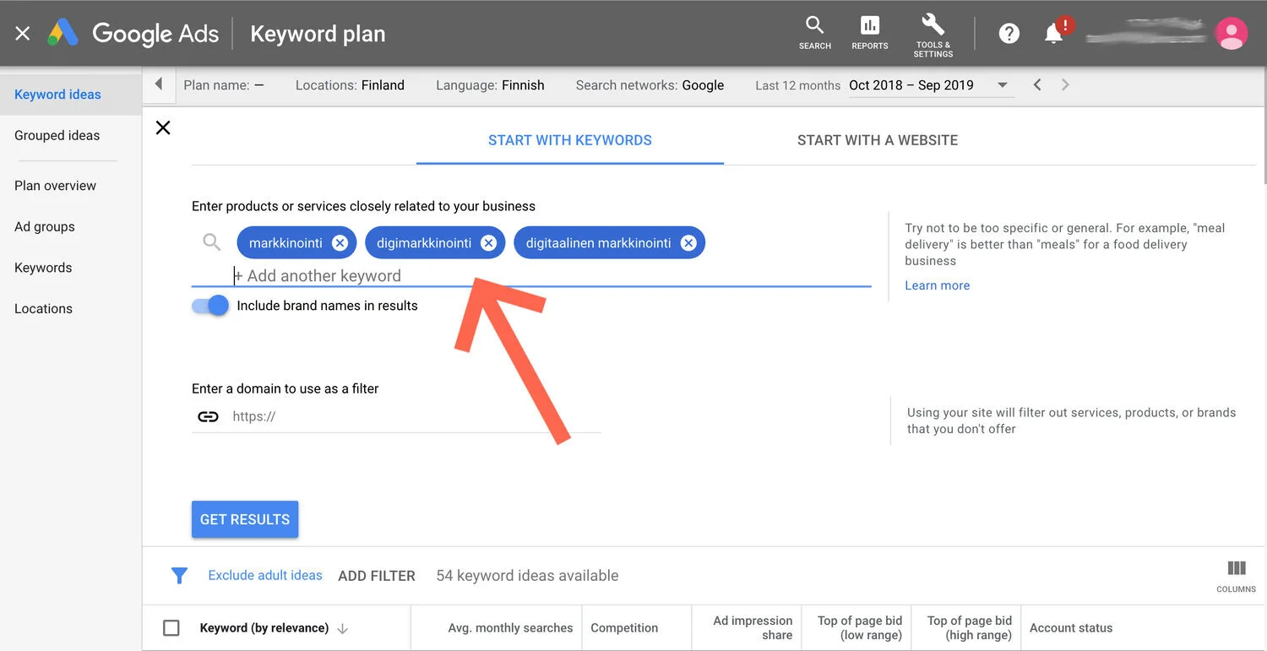Edit Search networks: Google setting

[x=650, y=85]
